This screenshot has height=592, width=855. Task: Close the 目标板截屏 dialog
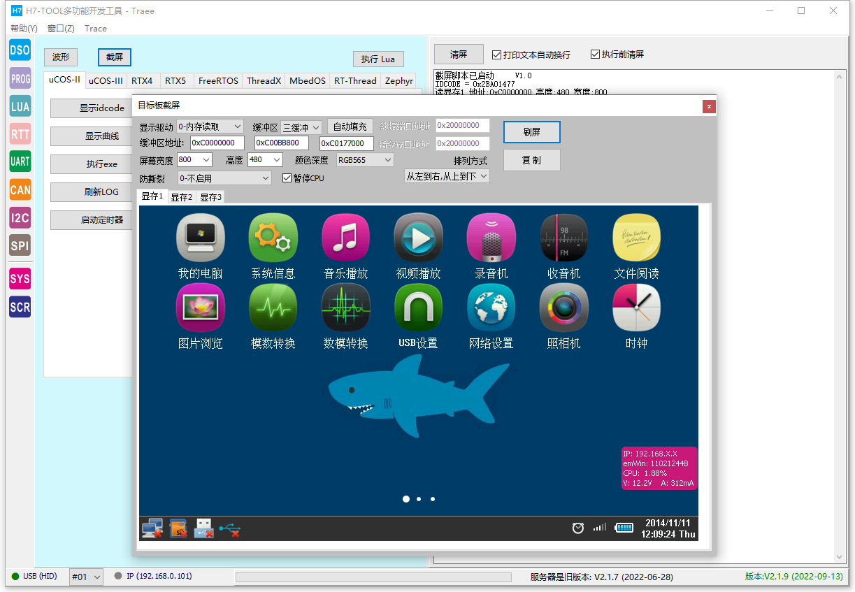[709, 106]
